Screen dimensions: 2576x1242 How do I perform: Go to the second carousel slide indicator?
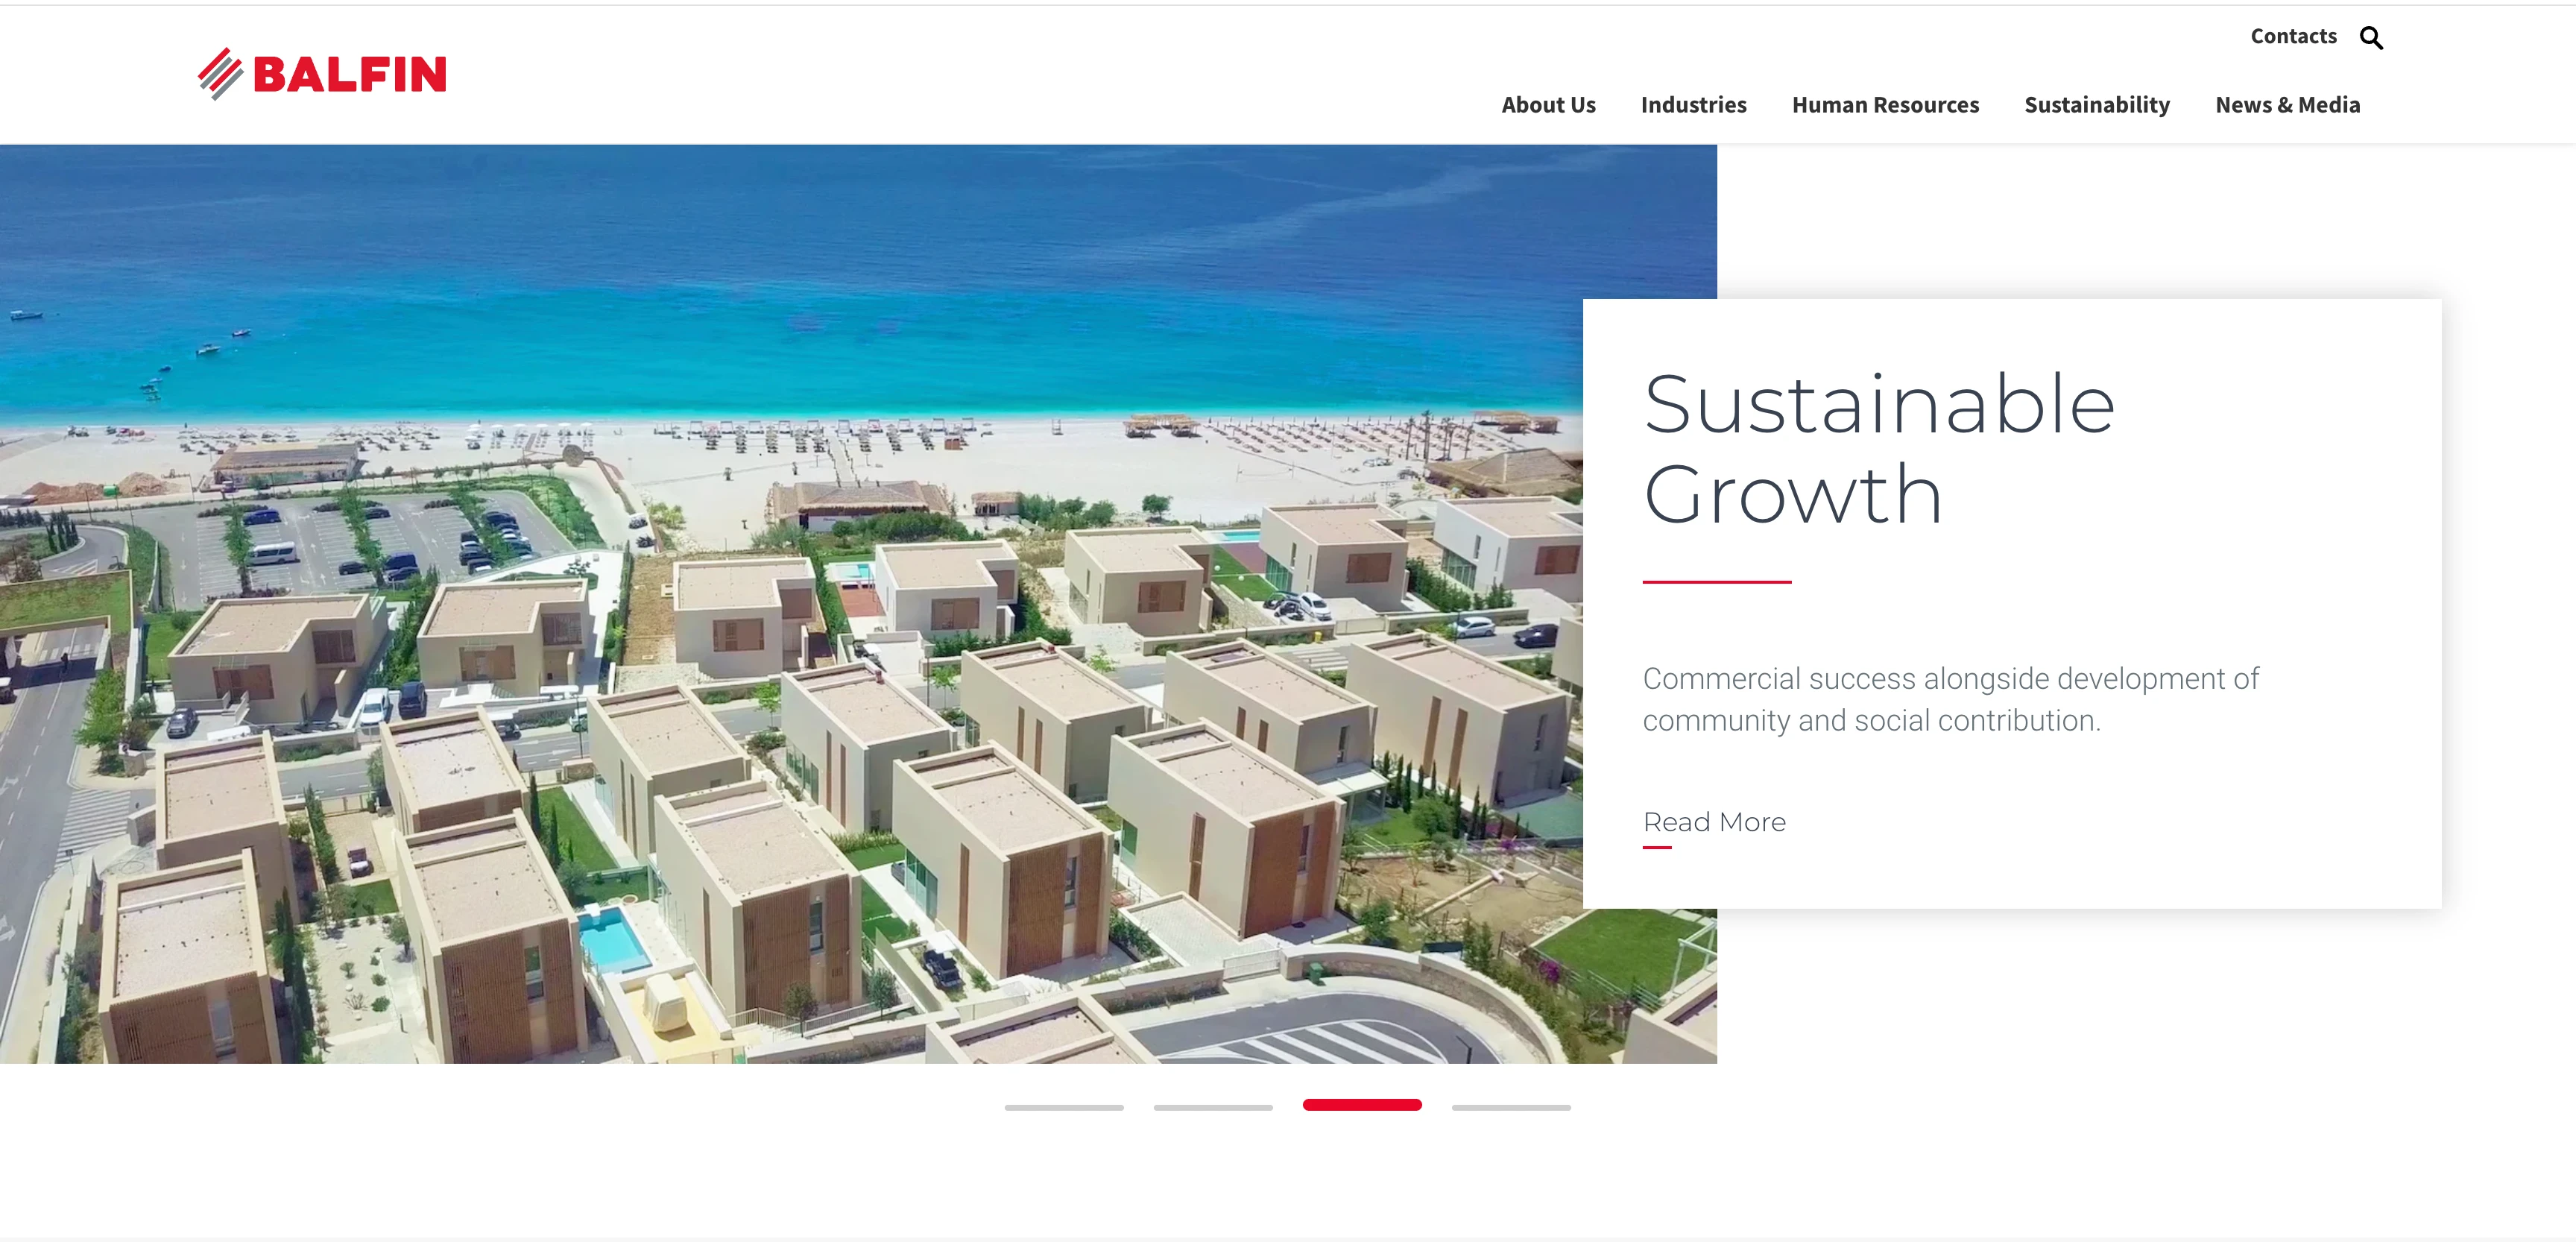click(x=1213, y=1107)
